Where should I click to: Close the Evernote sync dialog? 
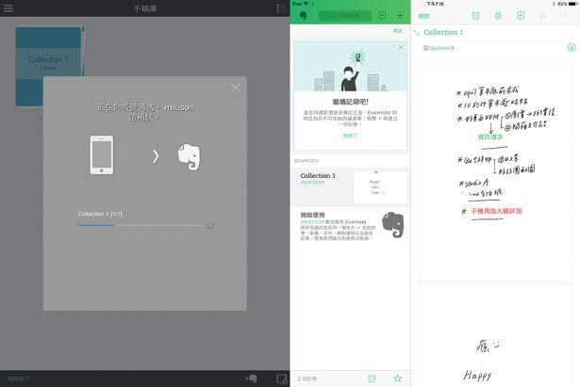coord(235,88)
